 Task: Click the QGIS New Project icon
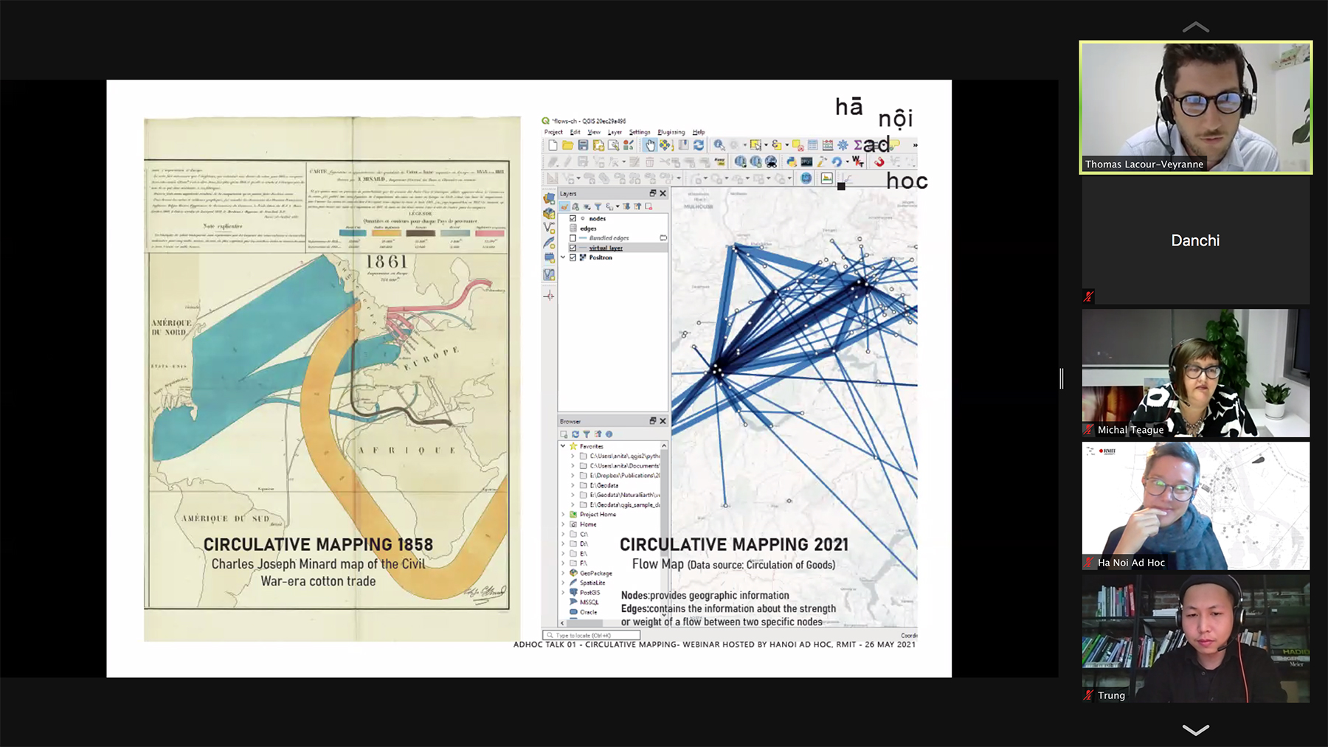[553, 145]
